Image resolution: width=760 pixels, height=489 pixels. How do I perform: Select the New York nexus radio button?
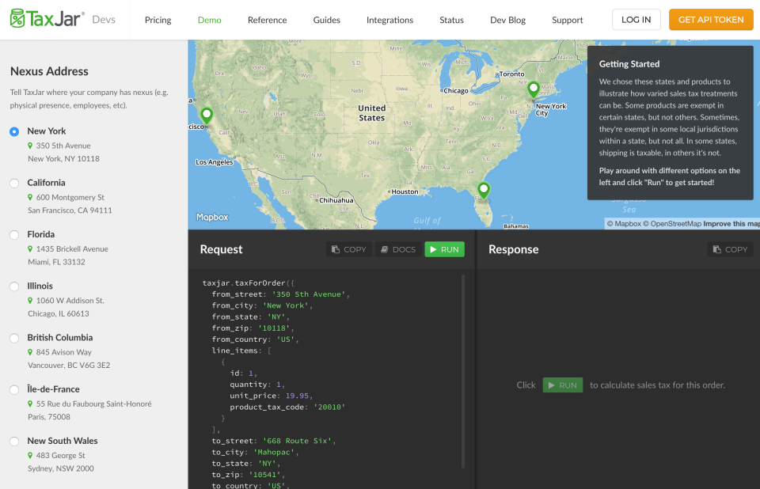click(14, 131)
